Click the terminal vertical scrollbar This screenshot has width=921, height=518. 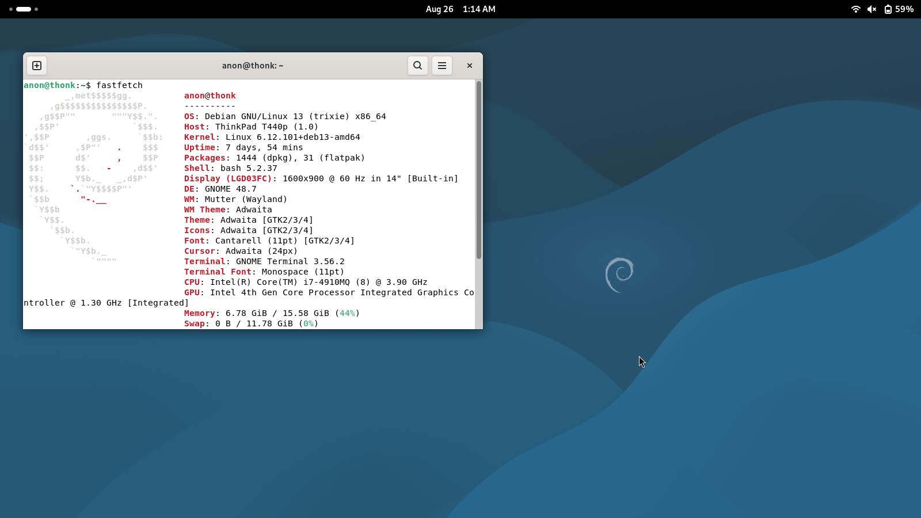tap(478, 170)
